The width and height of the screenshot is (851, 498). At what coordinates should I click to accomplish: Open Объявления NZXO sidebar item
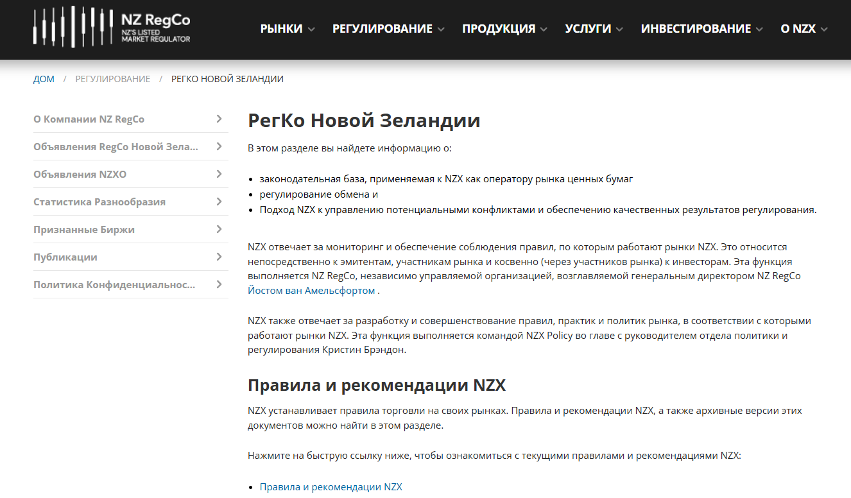coord(131,175)
